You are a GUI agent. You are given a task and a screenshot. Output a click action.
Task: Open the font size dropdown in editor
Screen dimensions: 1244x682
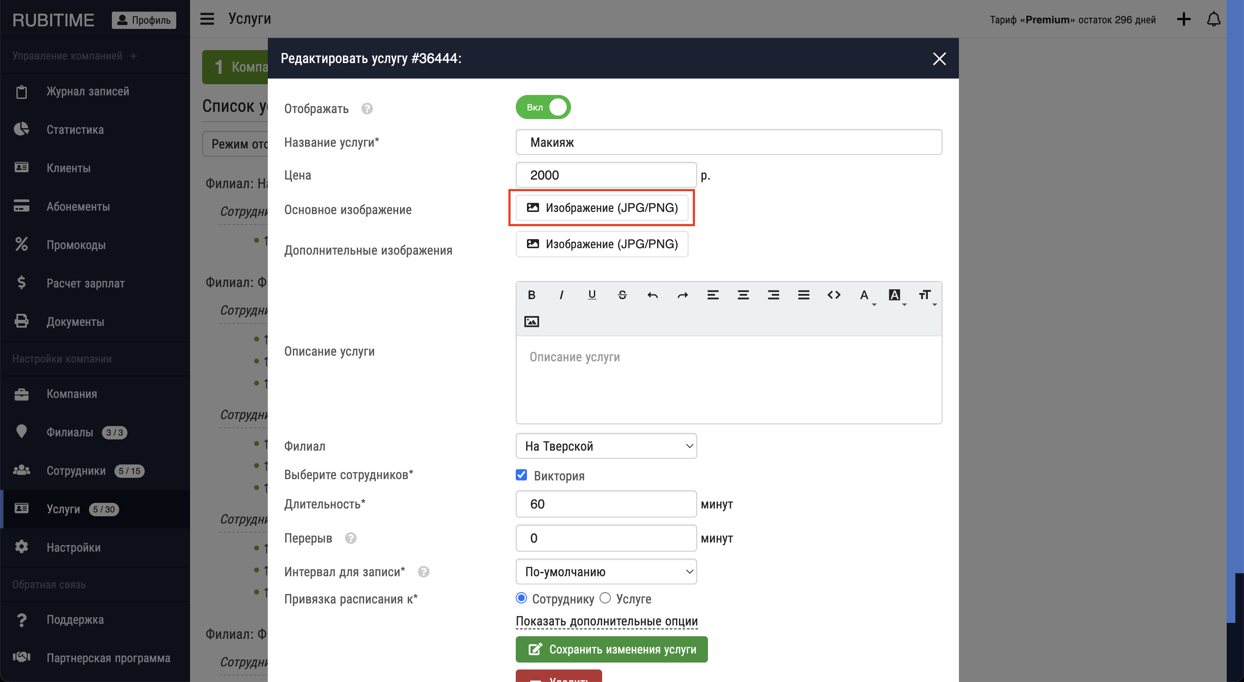pos(926,295)
